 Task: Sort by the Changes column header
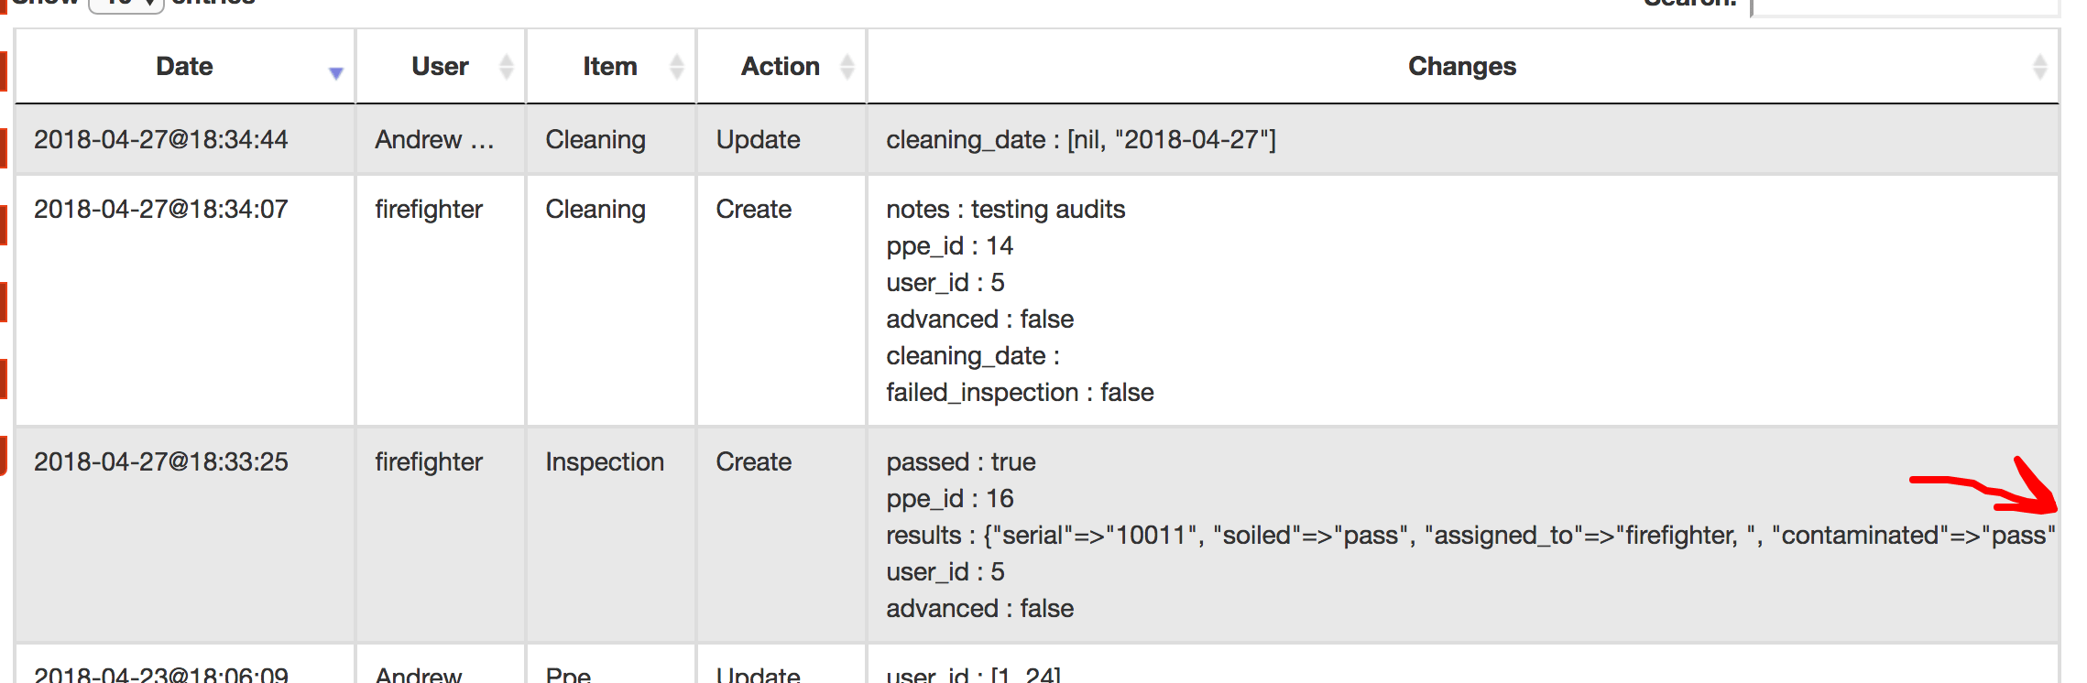[1462, 66]
